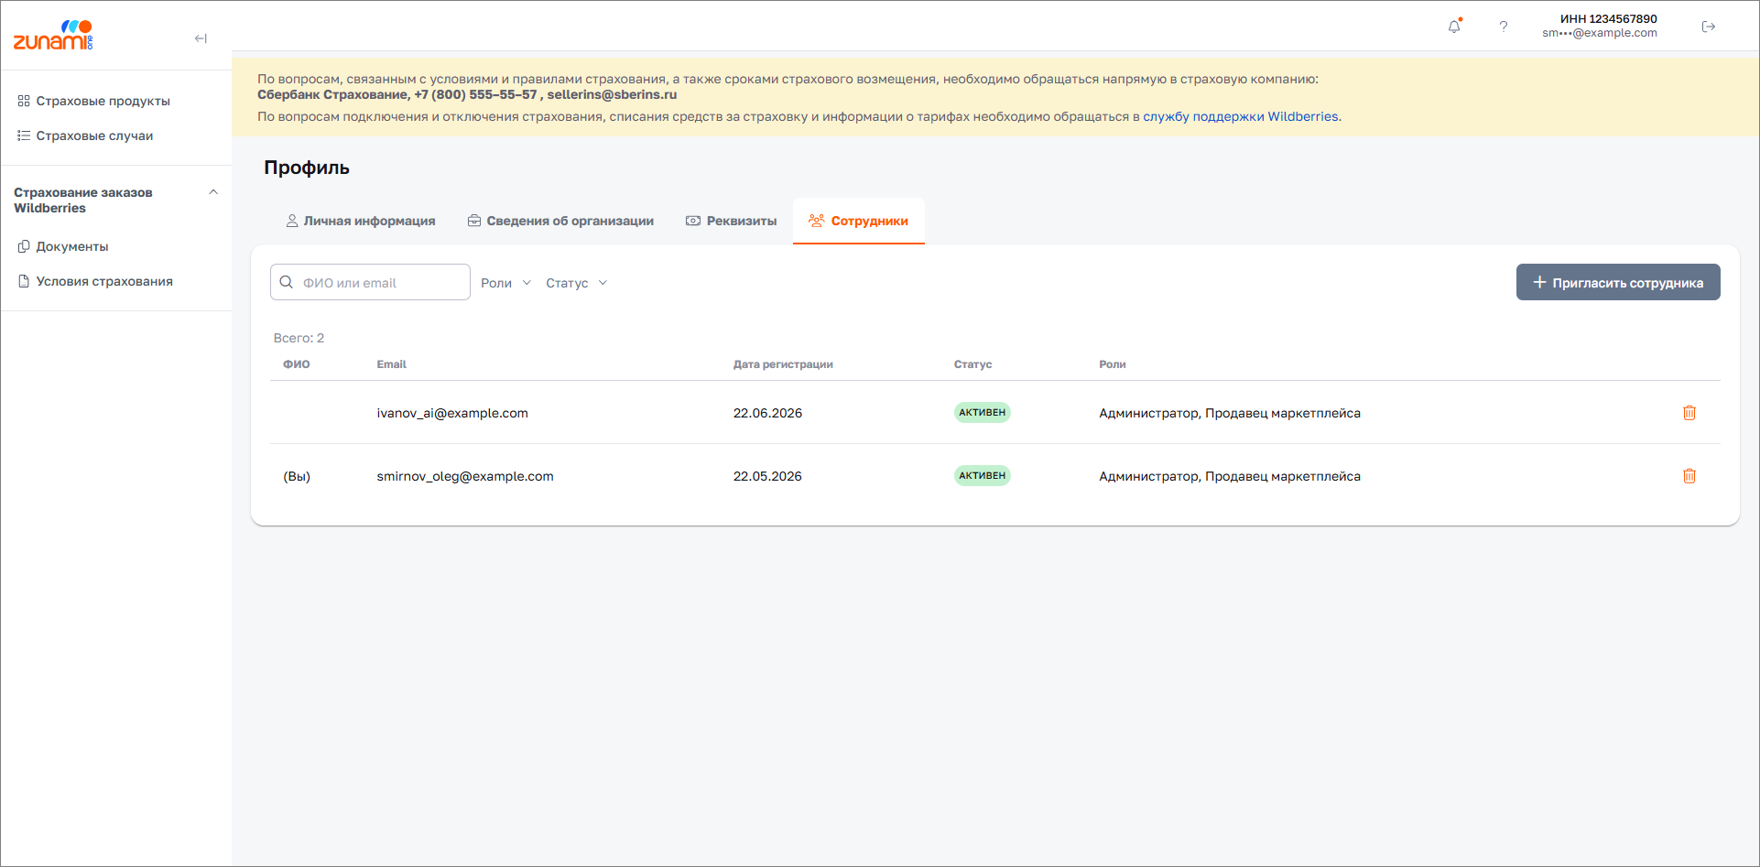Screen dimensions: 1760x867
Task: Click the Zunami logo
Action: pos(53,36)
